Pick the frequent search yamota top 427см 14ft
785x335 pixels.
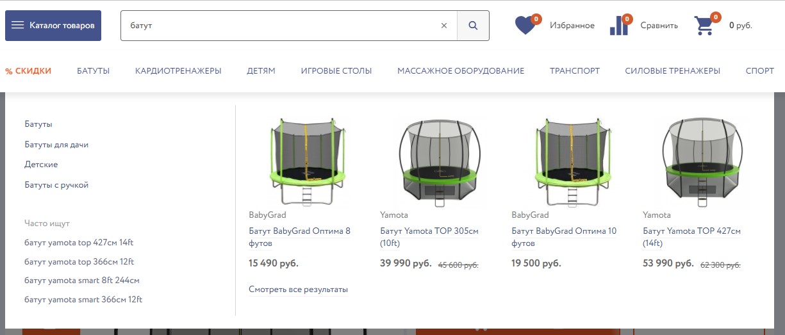tap(79, 243)
